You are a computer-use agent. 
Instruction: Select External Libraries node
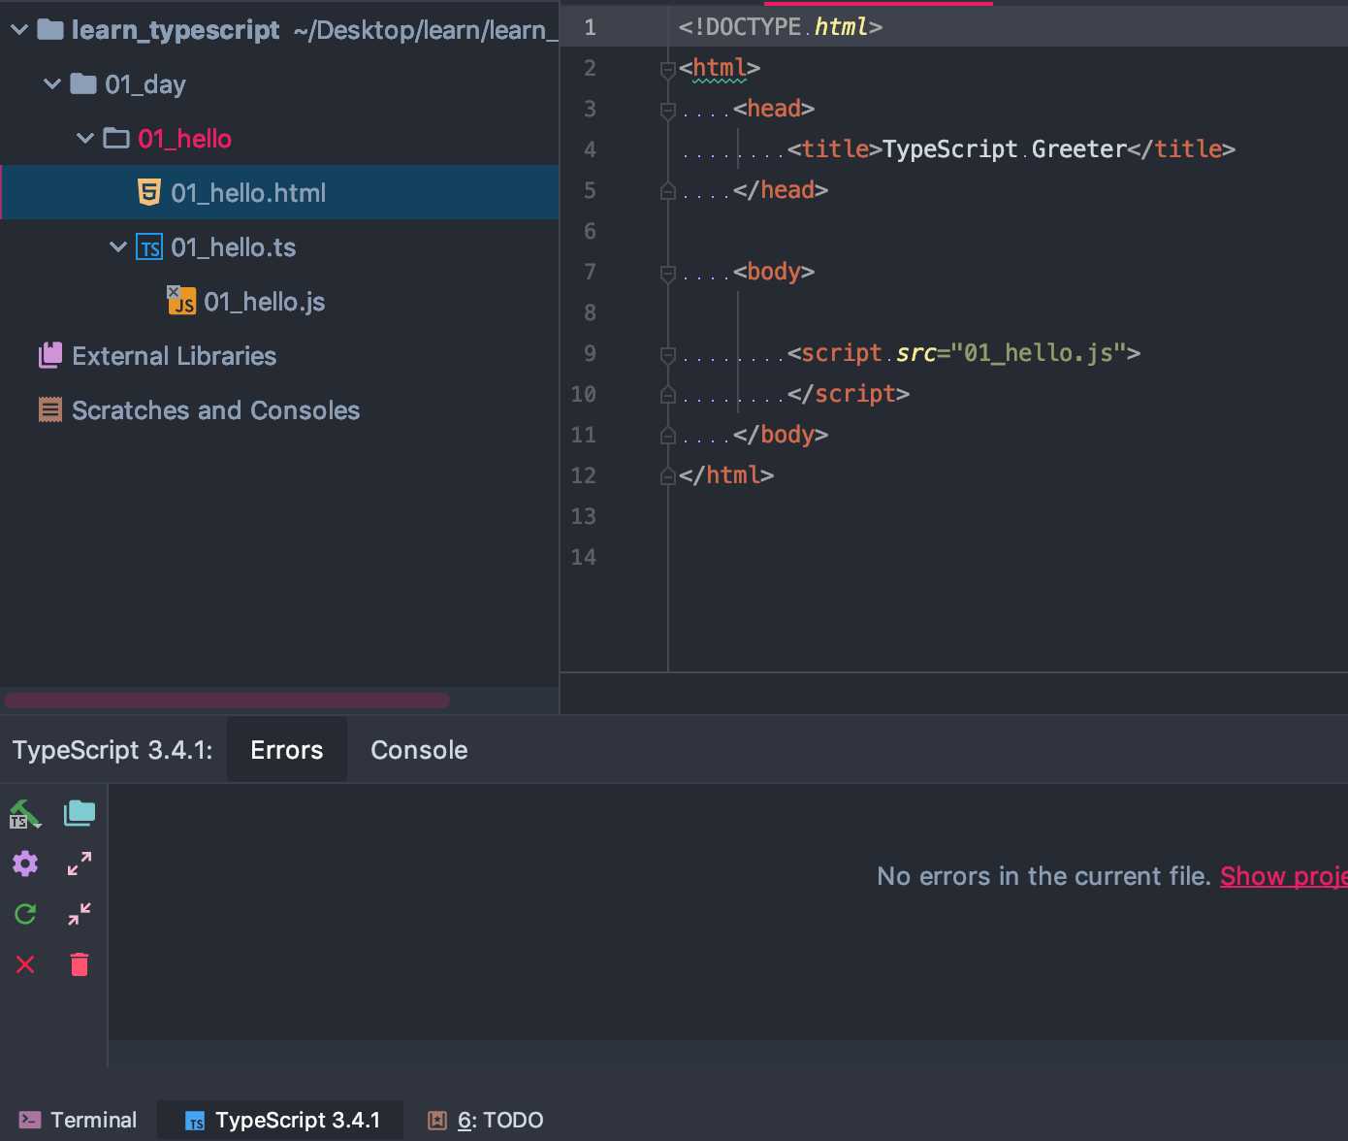174,356
